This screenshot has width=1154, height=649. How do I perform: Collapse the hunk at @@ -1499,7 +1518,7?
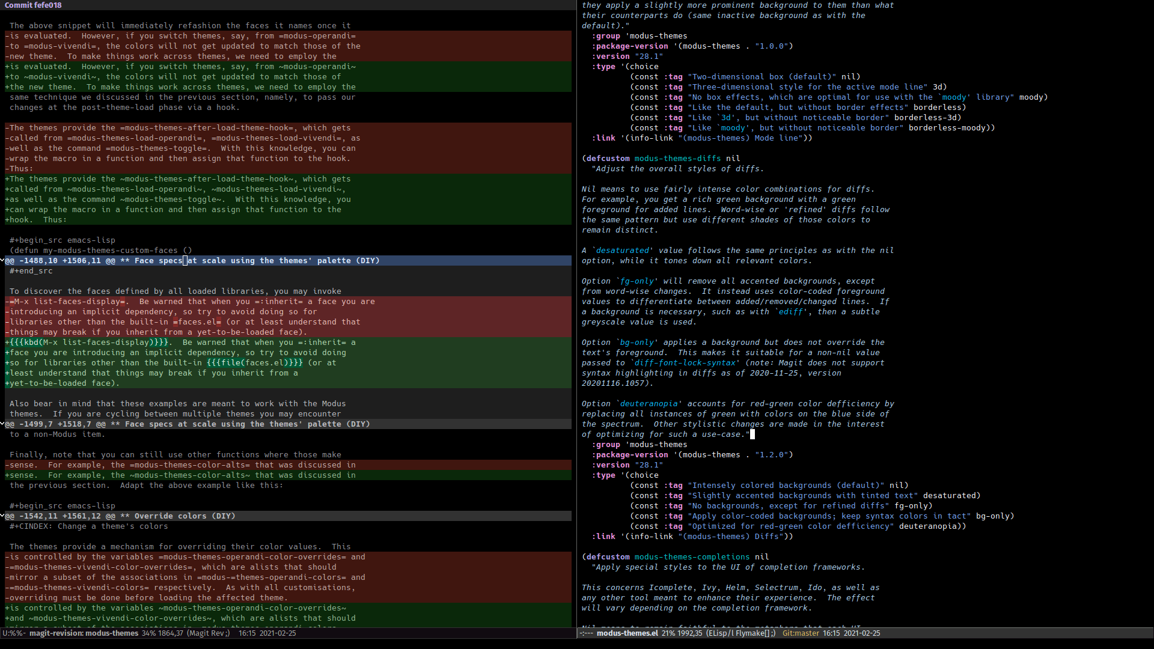click(x=2, y=424)
